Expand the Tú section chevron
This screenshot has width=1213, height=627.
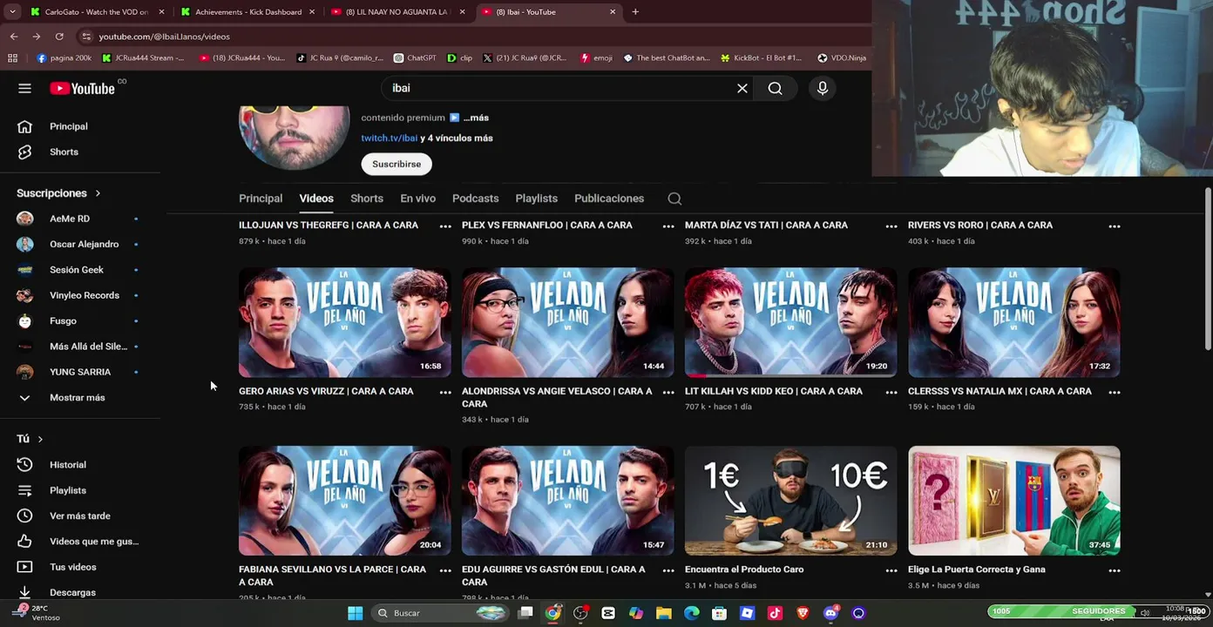click(x=40, y=440)
